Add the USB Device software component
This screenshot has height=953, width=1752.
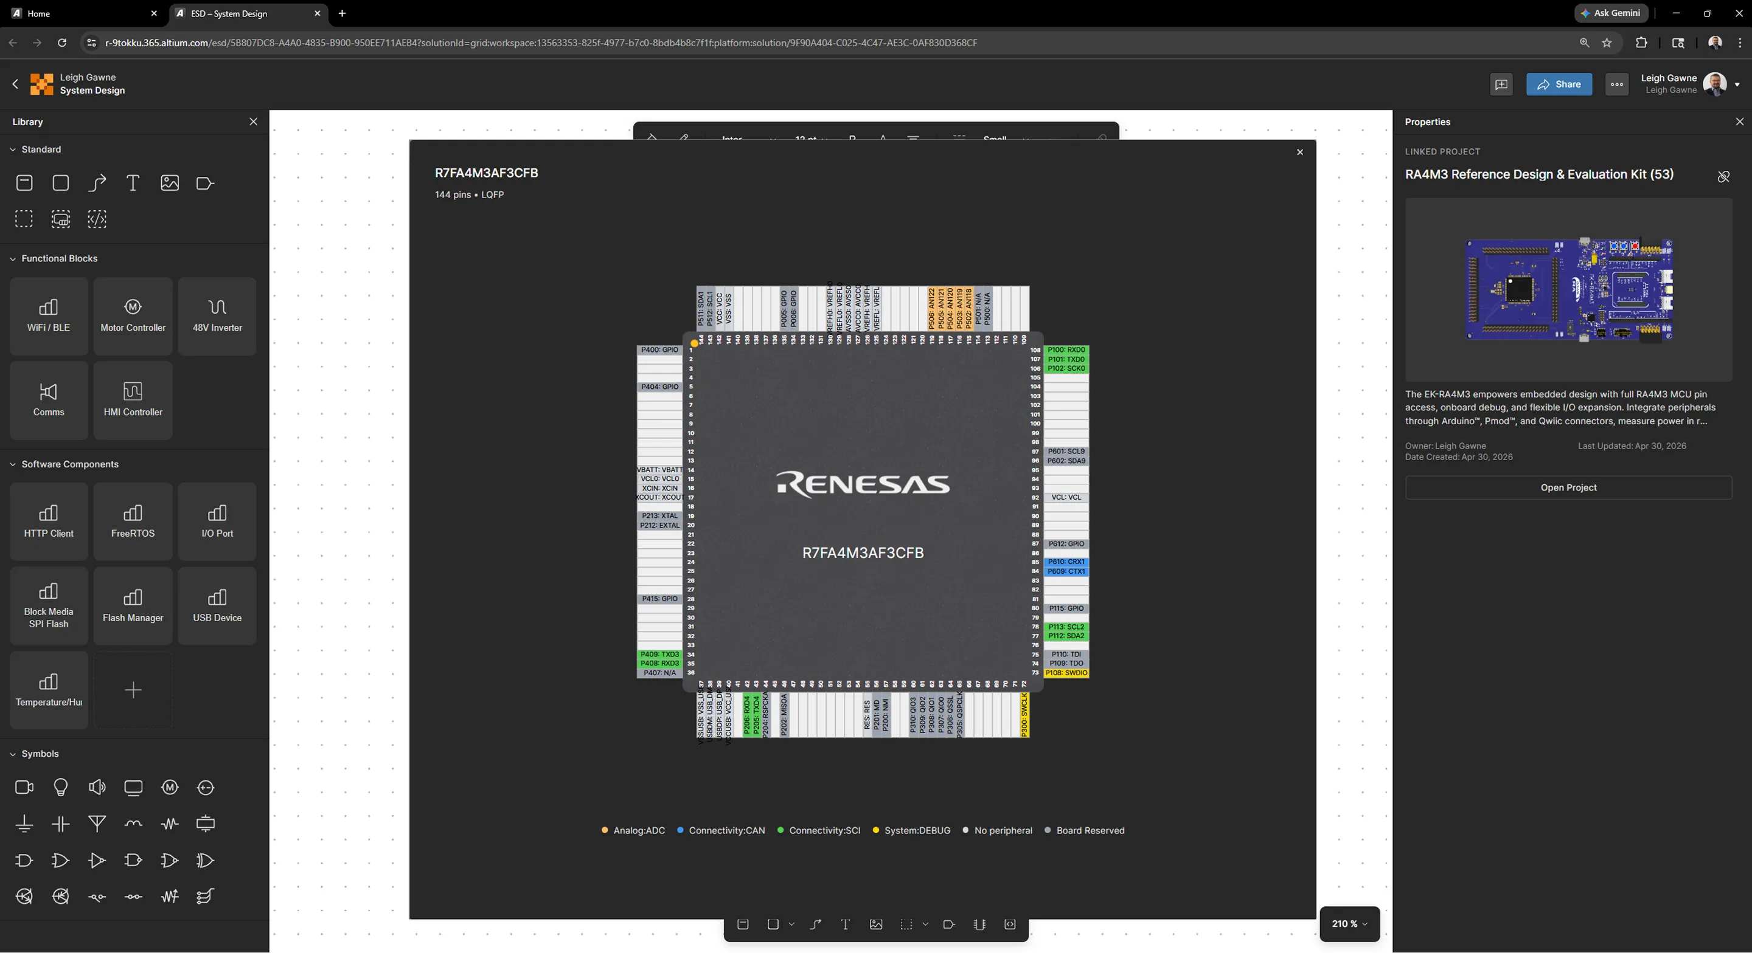pos(218,605)
